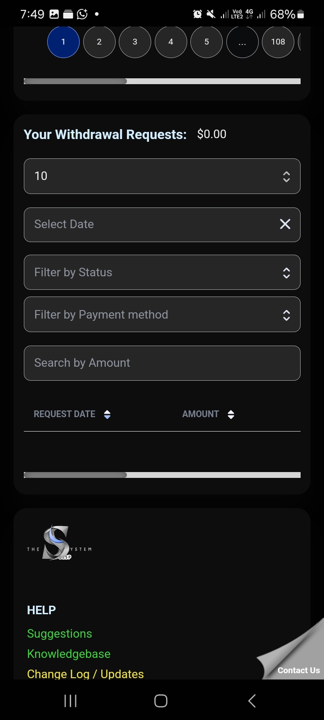Viewport: 324px width, 720px height.
Task: Jump to page 5
Action: tap(207, 42)
